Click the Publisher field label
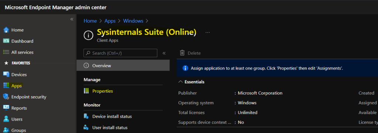The width and height of the screenshot is (378, 133). 187,93
